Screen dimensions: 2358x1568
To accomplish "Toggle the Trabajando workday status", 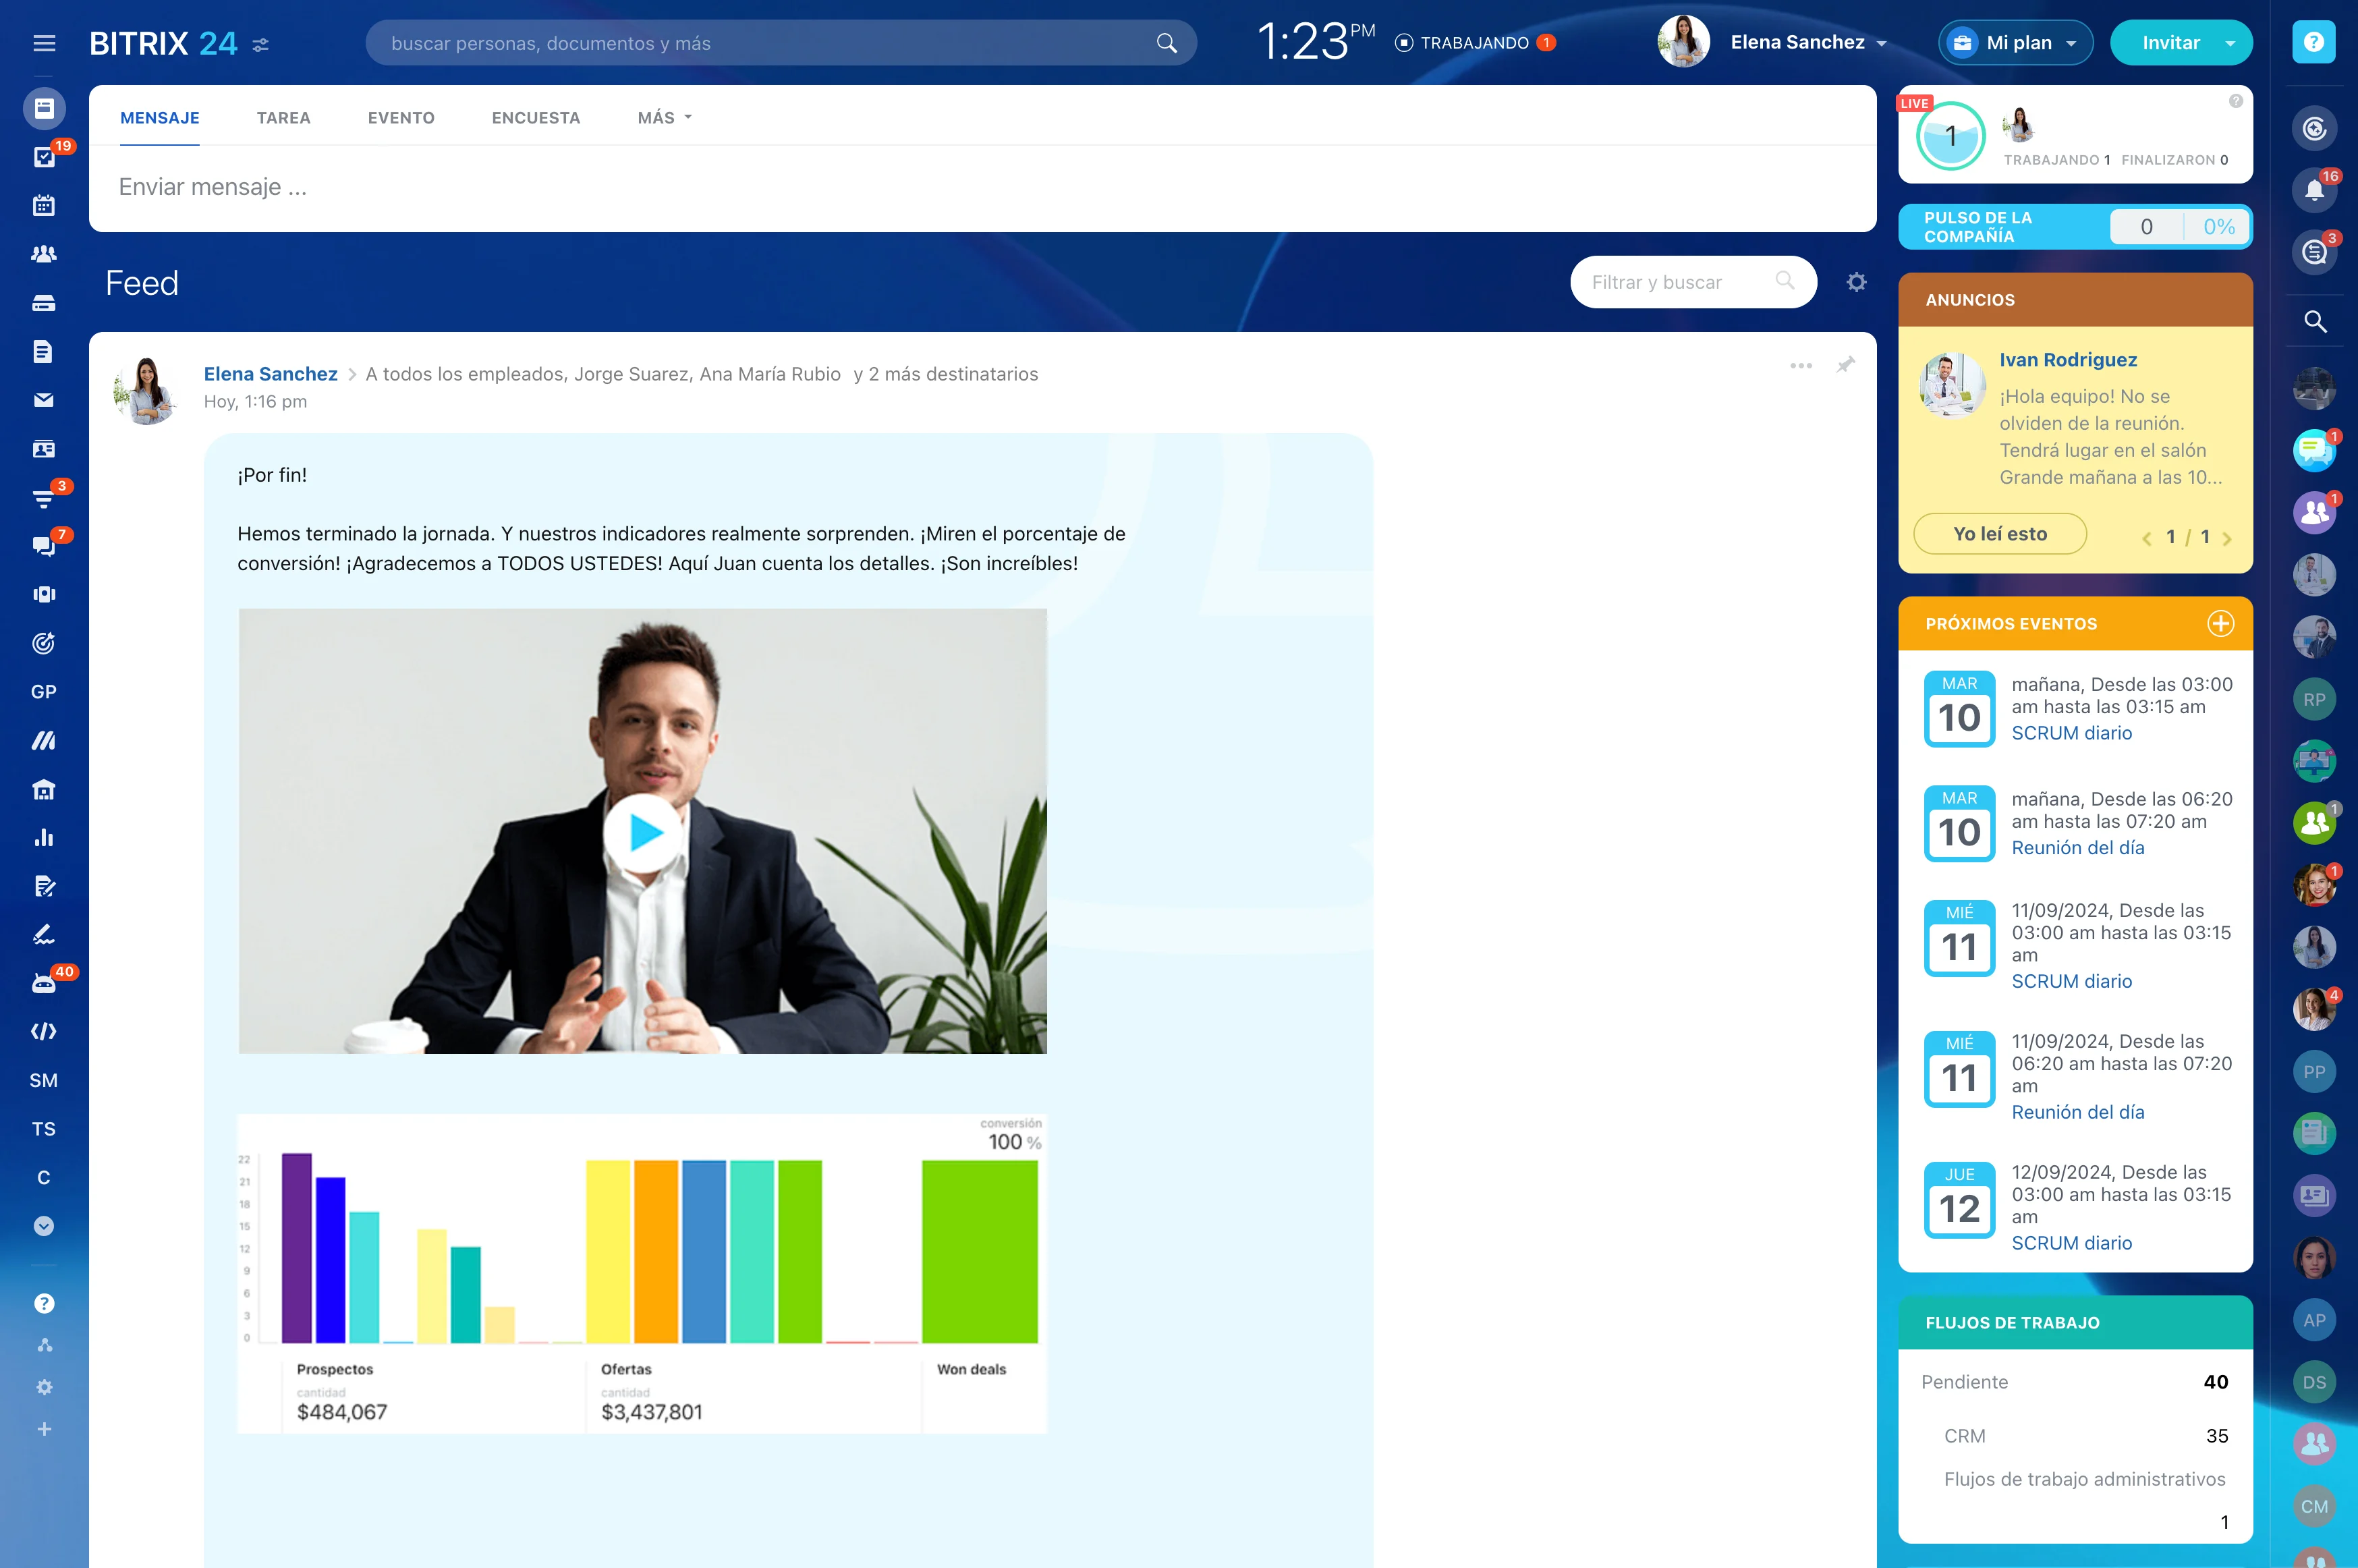I will coord(1474,43).
